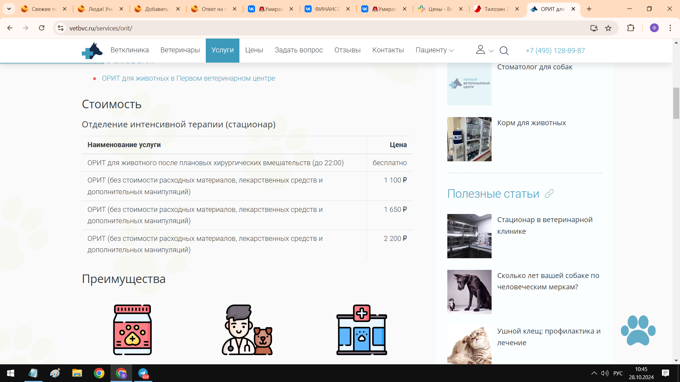The image size is (680, 382).
Task: Open the Задать вопрос menu item
Action: coord(299,50)
